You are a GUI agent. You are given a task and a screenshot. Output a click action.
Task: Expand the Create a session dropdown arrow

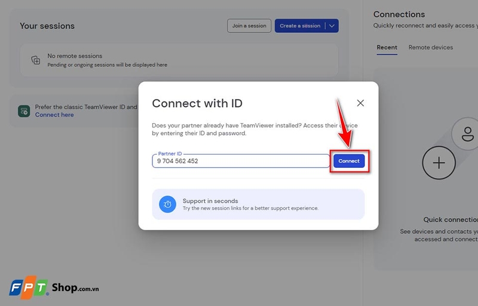332,26
